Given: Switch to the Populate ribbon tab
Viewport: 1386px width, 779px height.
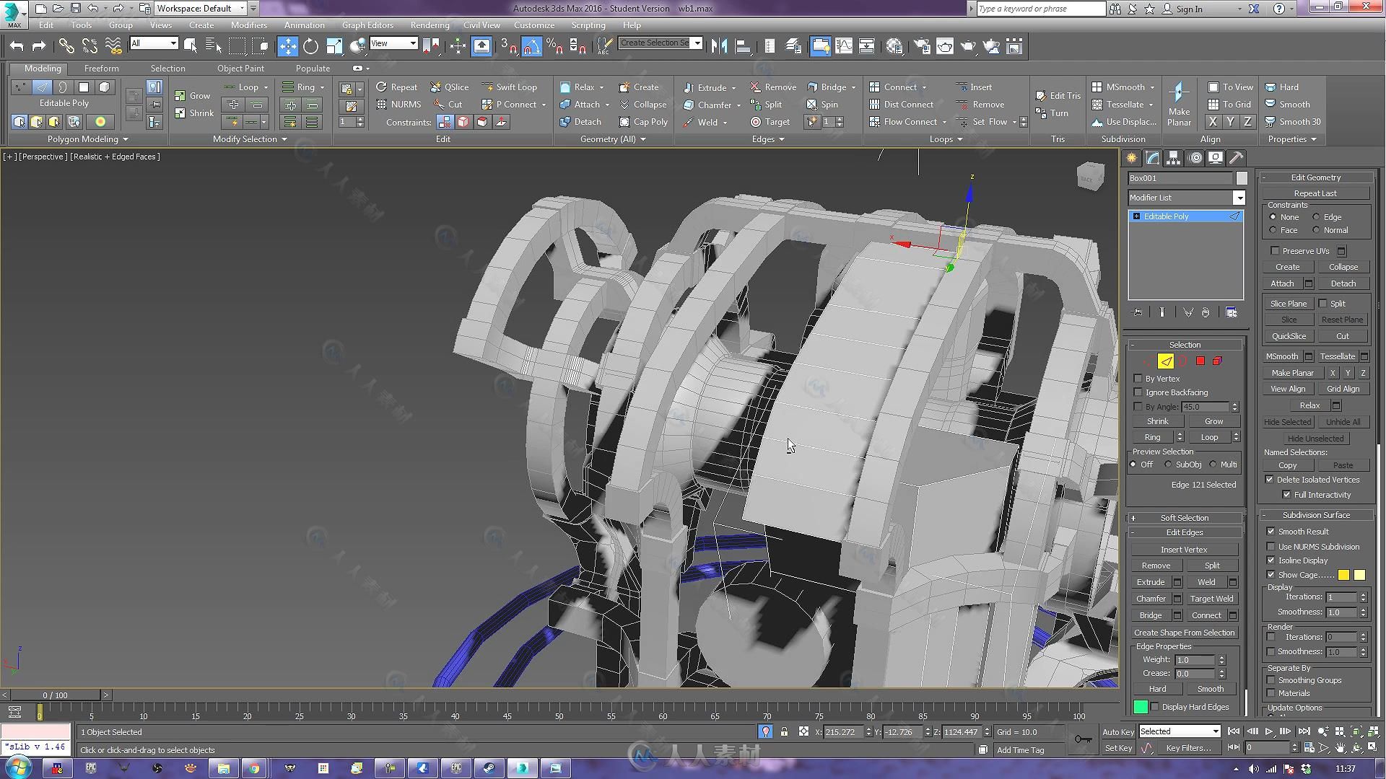Looking at the screenshot, I should click(x=313, y=69).
